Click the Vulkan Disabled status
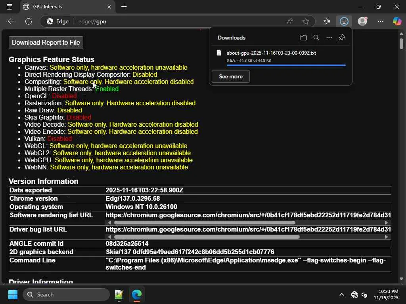406x304 pixels. [x=59, y=139]
